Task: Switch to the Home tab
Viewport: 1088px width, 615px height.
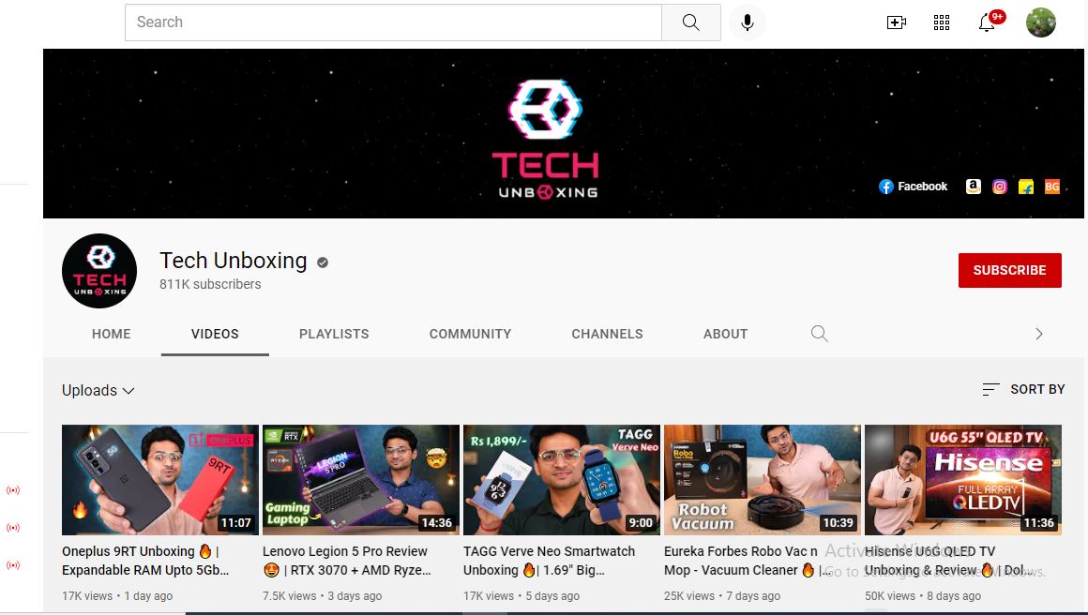Action: click(x=111, y=334)
